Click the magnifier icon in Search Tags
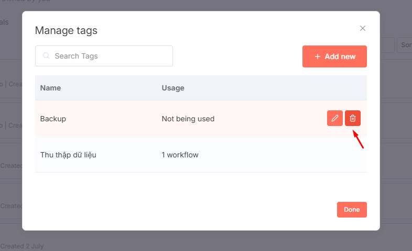412x251 pixels. (x=46, y=55)
